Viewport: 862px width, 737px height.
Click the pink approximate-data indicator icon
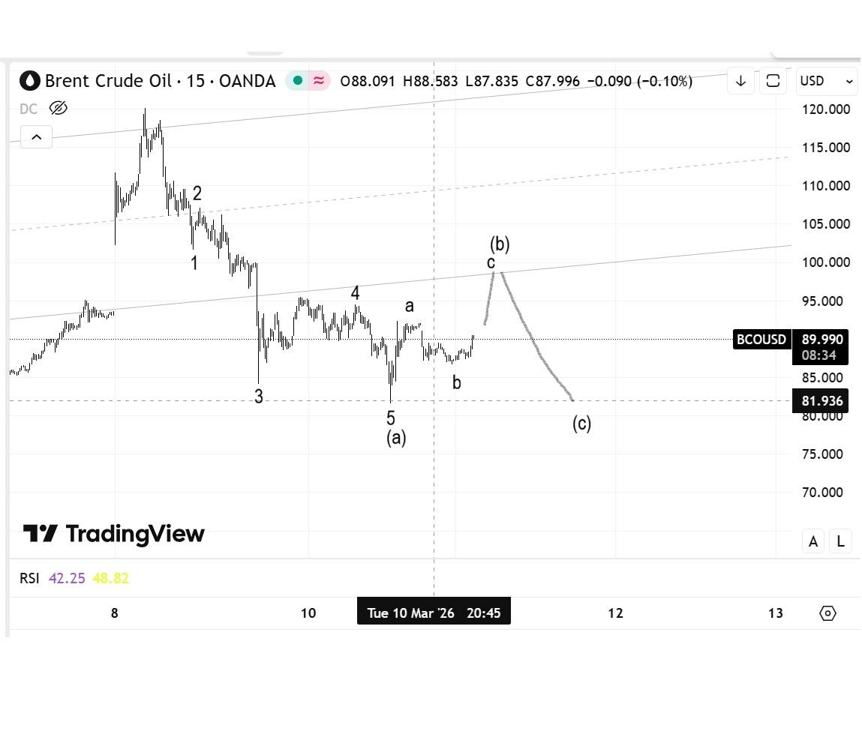(x=320, y=81)
